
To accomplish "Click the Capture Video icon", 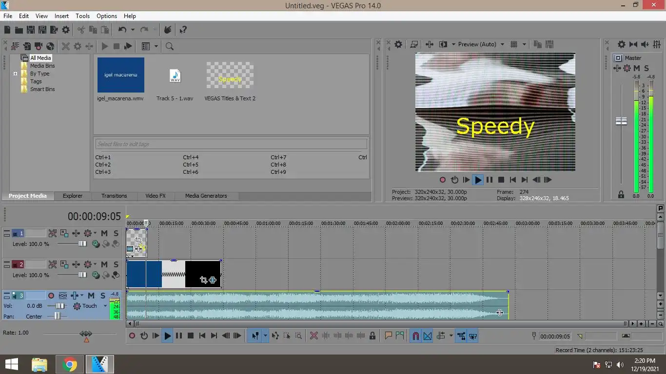I will coord(39,46).
